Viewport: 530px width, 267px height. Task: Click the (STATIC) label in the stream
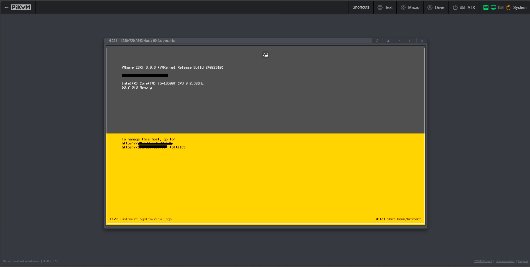[178, 147]
